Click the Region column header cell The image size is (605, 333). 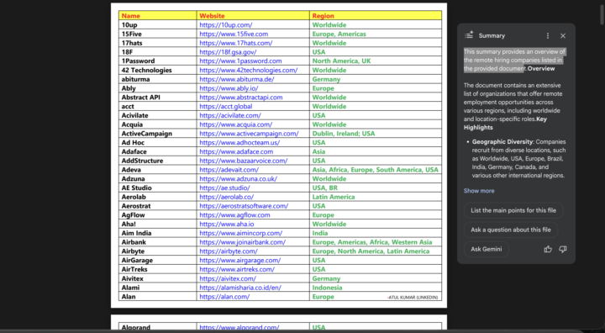click(376, 16)
